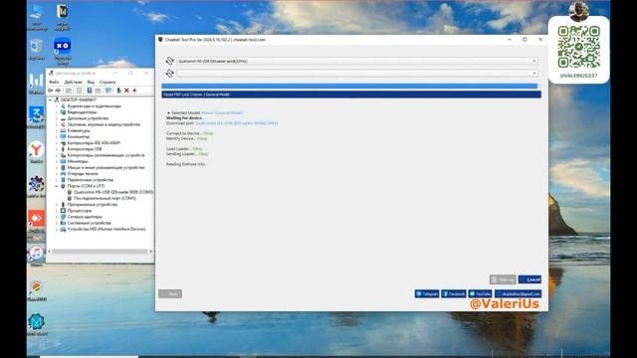
Task: Click the blue help icon in Device Manager toolbar
Action: 90,90
